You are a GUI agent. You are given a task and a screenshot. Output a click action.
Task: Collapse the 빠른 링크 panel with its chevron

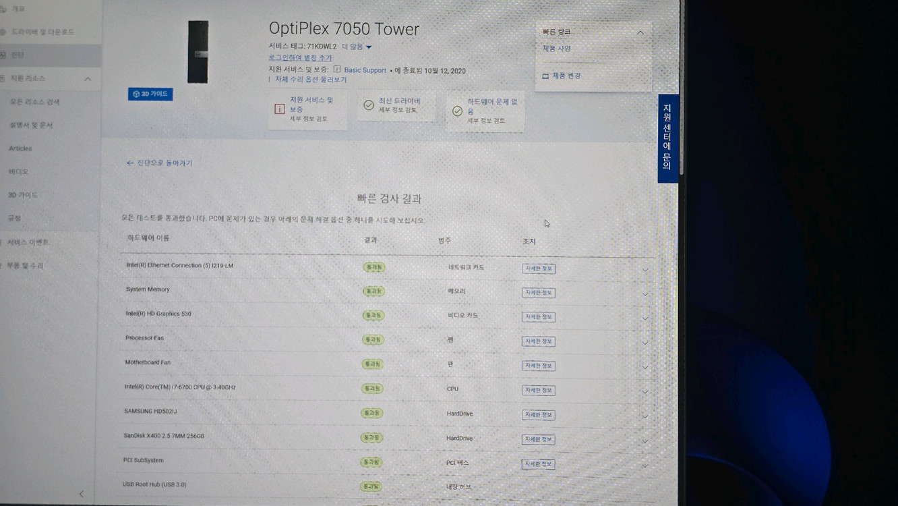tap(640, 31)
